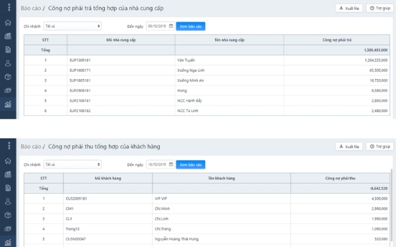This screenshot has width=396, height=247.
Task: Click the customer name Chị Minh
Action: pos(162,209)
